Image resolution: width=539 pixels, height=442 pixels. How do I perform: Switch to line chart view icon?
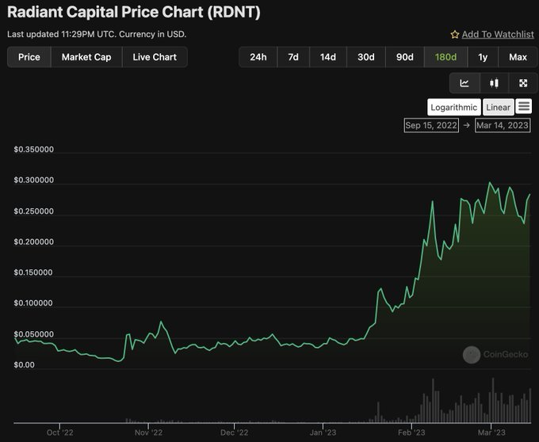click(464, 83)
